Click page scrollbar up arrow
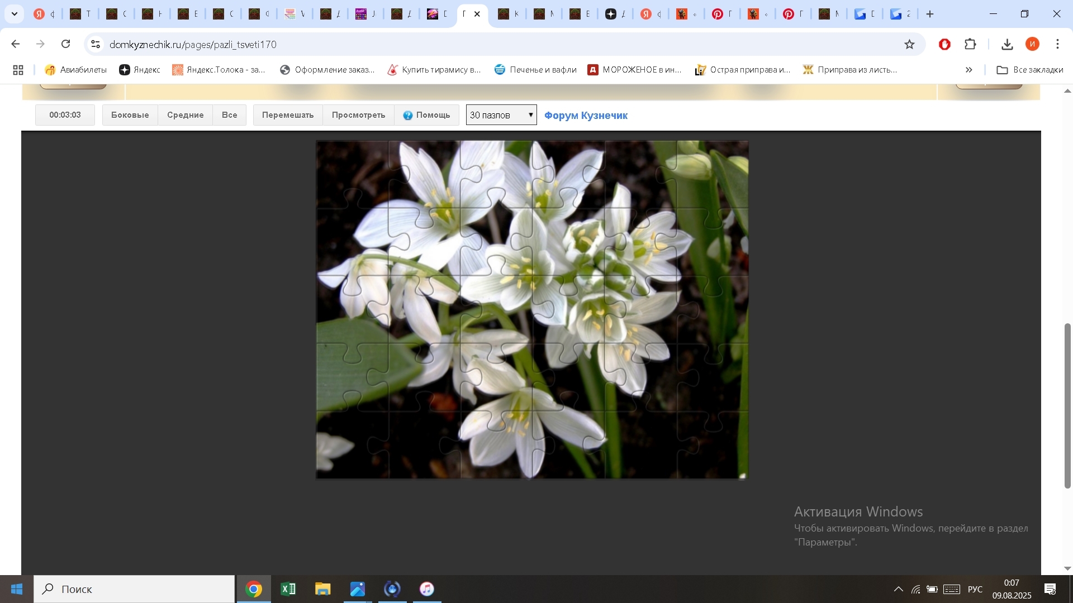 click(1067, 90)
